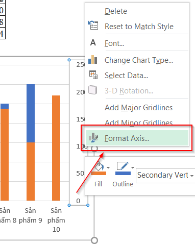Click the Format Axis paintbrush icon

(x=93, y=137)
